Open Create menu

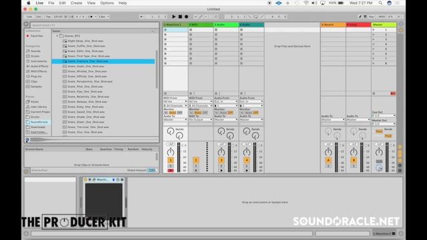(76, 3)
